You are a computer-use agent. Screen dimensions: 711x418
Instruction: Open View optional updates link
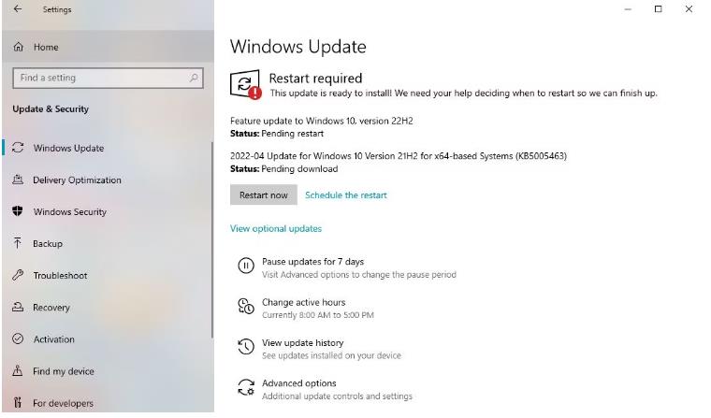(276, 228)
